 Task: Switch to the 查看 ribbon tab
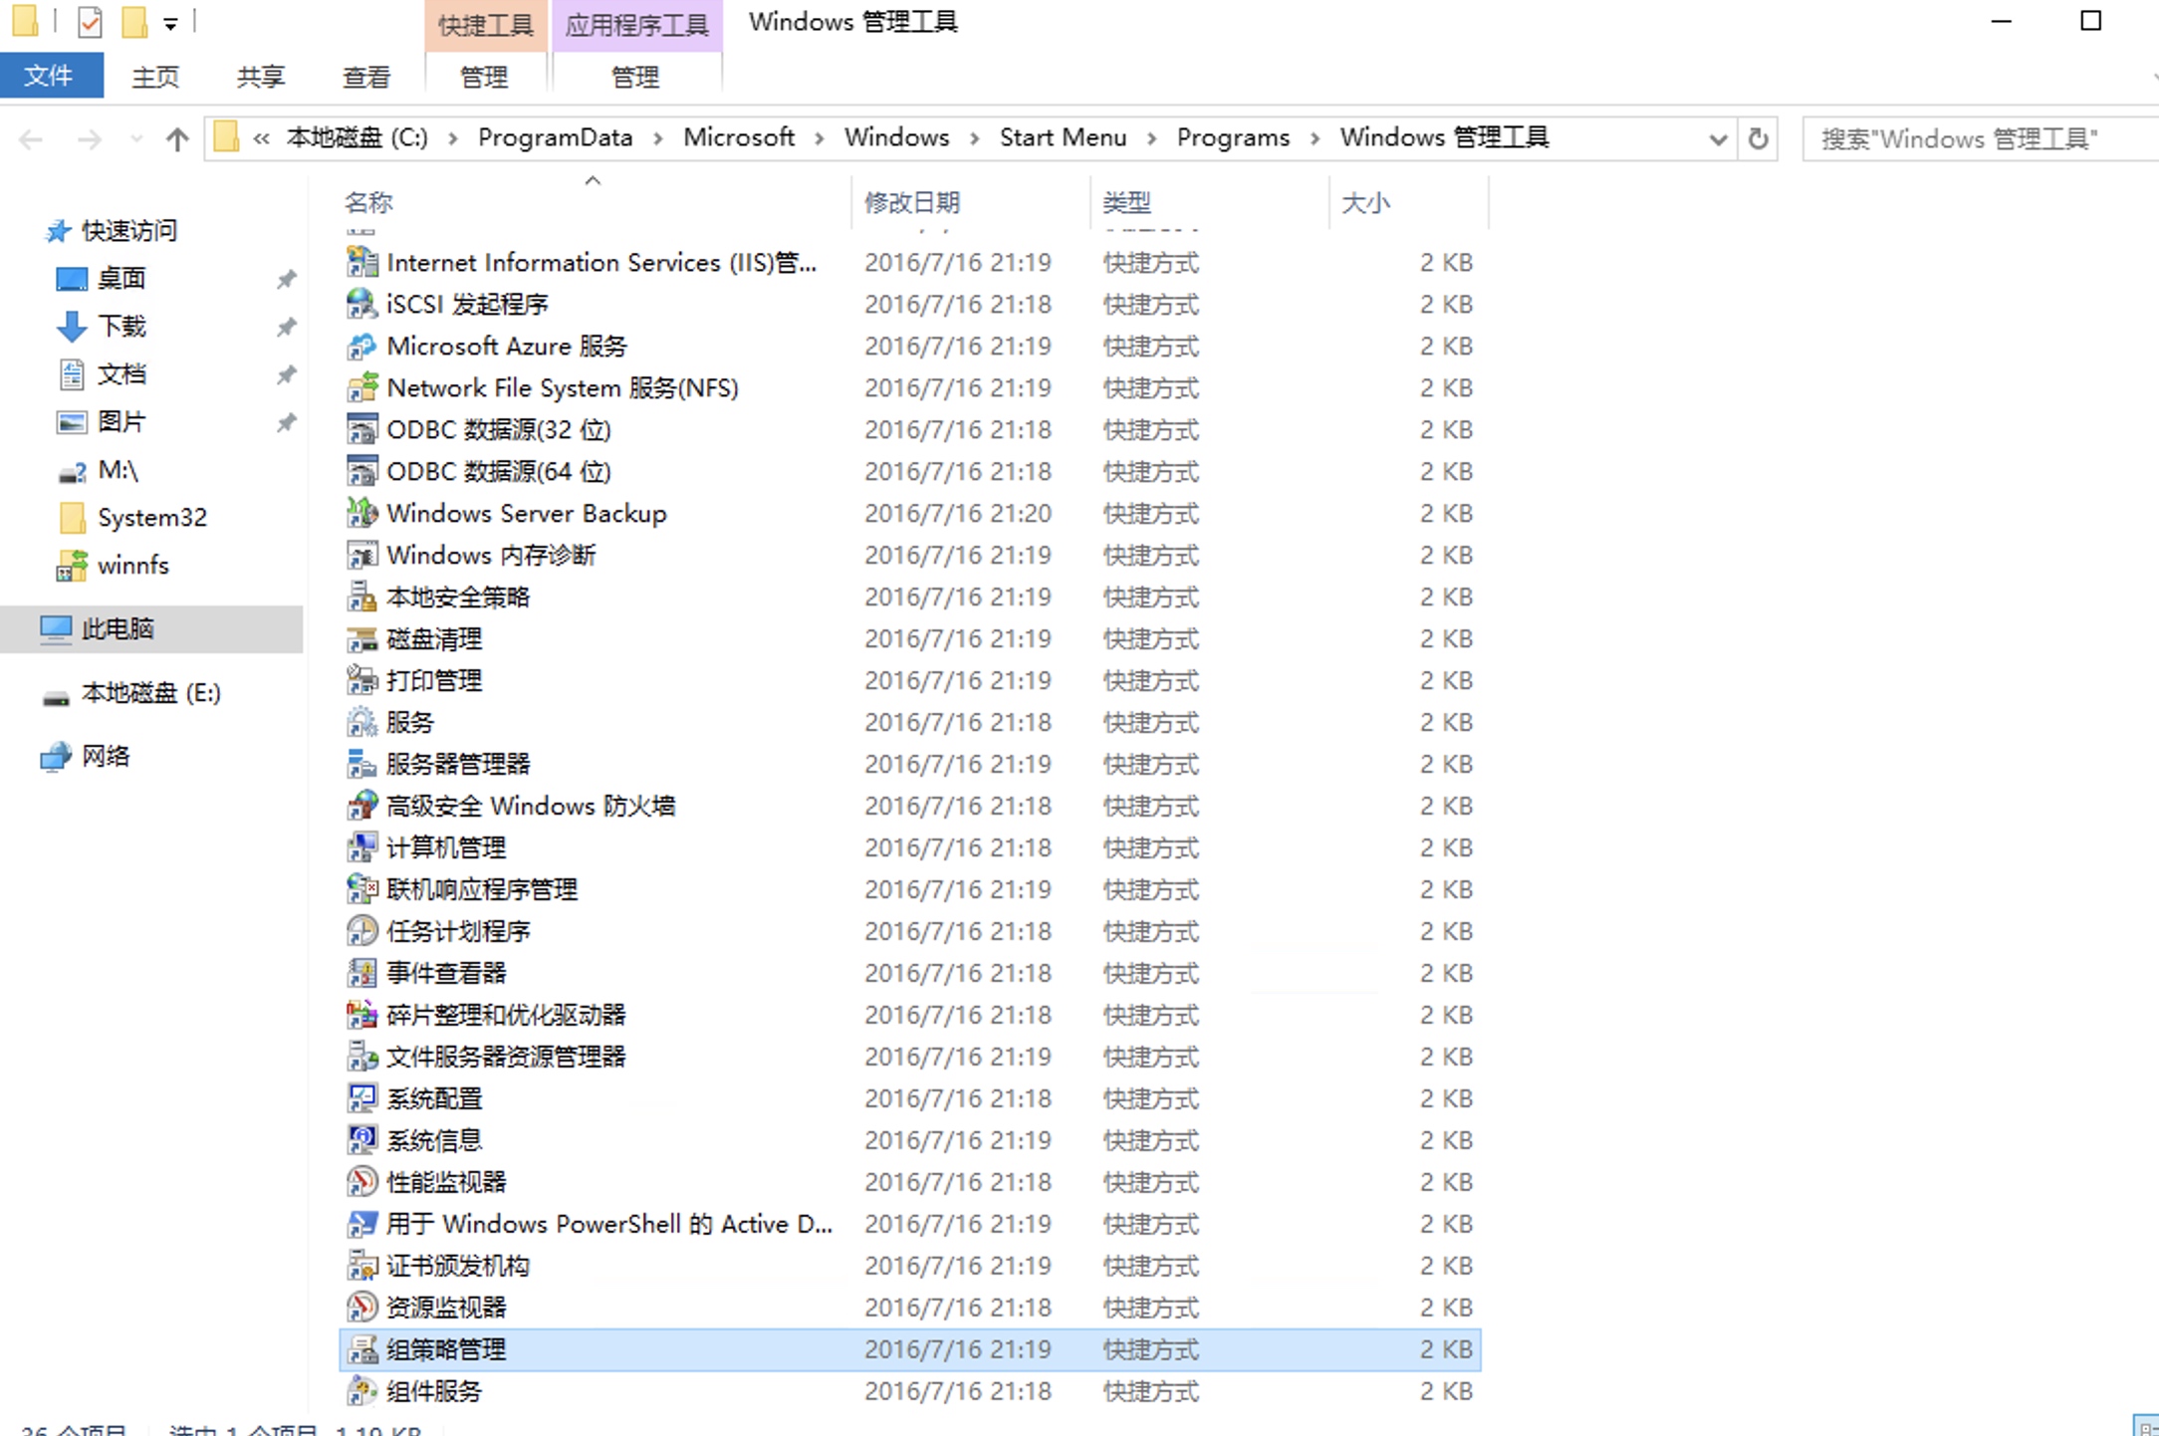(x=366, y=77)
